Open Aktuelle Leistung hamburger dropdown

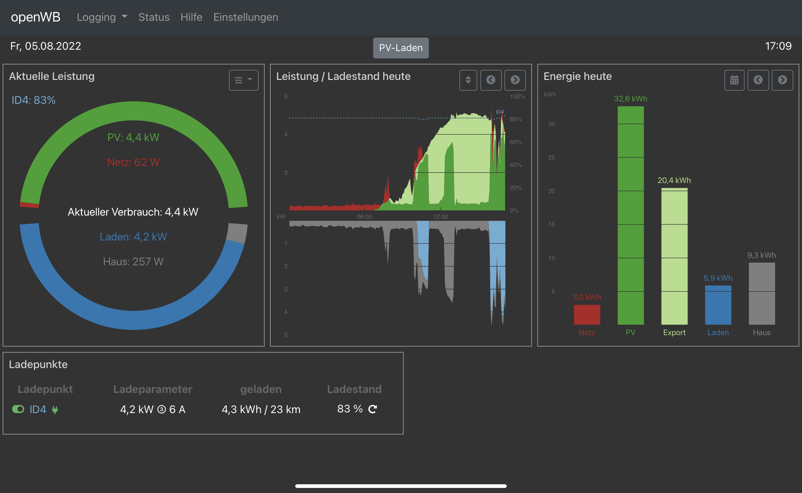coord(243,80)
